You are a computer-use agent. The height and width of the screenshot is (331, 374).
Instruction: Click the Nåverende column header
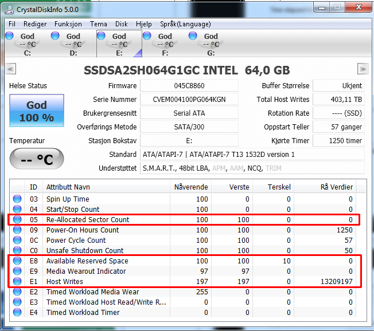tap(191, 187)
